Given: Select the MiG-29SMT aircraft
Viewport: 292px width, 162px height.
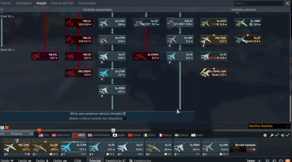Looking at the screenshot, I should click(x=78, y=73).
